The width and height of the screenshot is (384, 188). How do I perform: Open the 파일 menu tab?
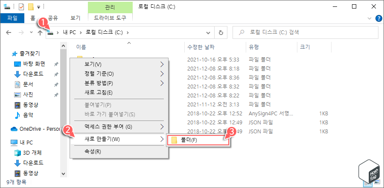(12, 18)
